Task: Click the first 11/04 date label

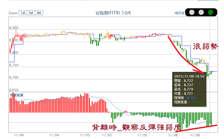Action: [x=20, y=135]
